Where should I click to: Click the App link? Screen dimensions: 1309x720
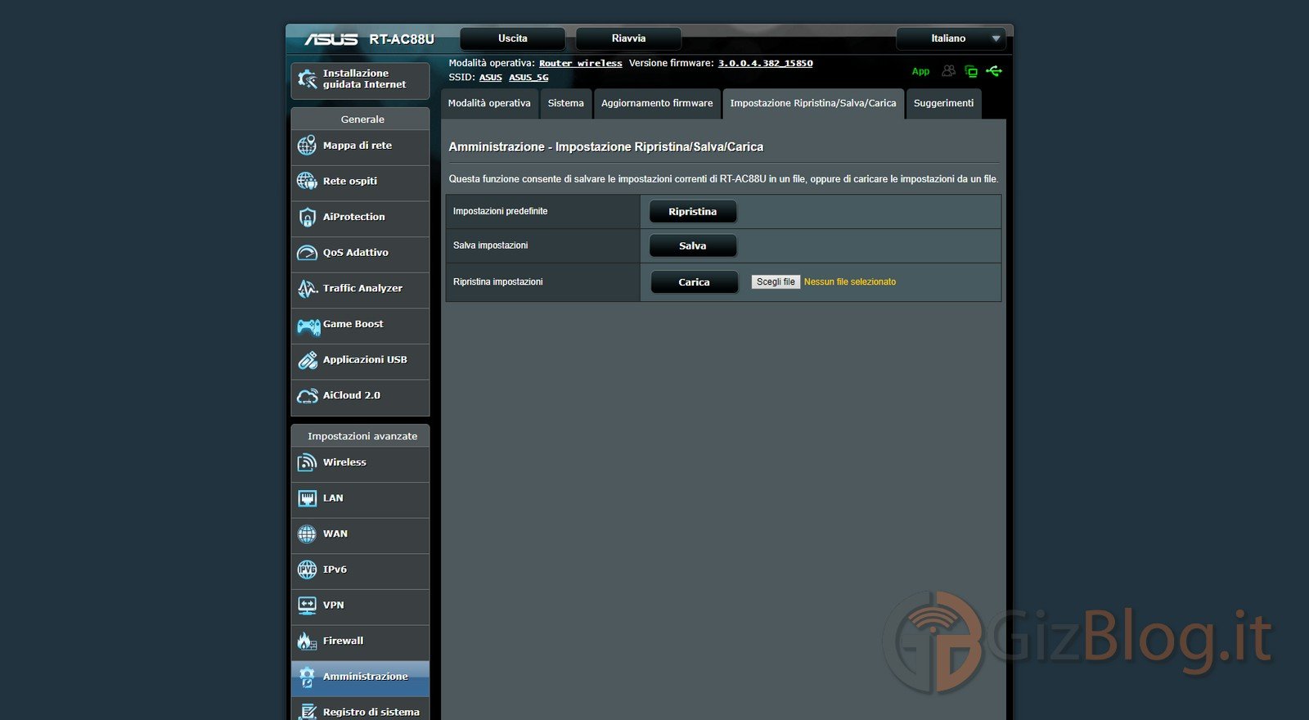click(x=921, y=71)
